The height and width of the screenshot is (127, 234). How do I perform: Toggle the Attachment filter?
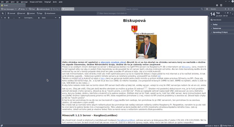pos(50,13)
